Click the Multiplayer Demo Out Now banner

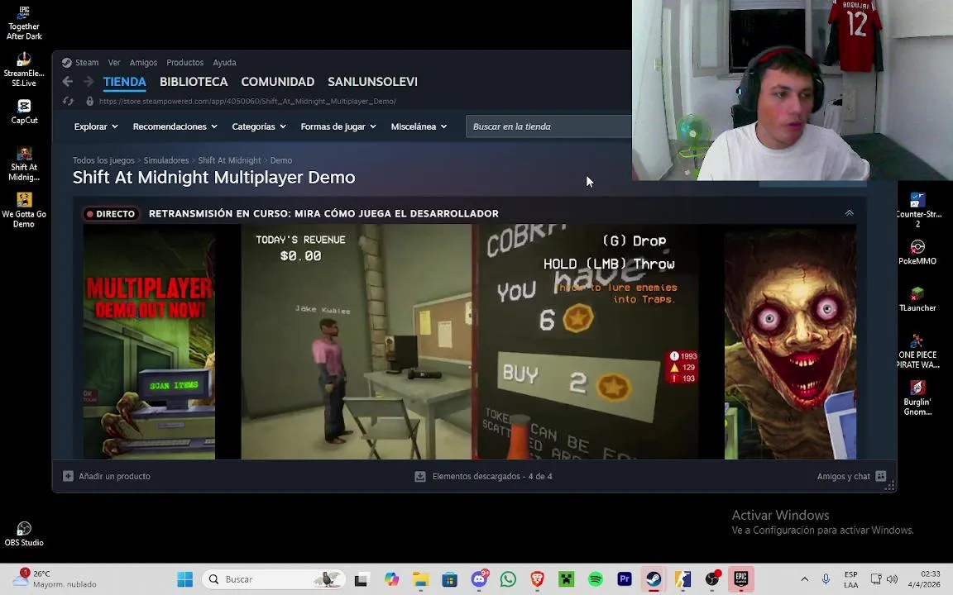[x=149, y=342]
